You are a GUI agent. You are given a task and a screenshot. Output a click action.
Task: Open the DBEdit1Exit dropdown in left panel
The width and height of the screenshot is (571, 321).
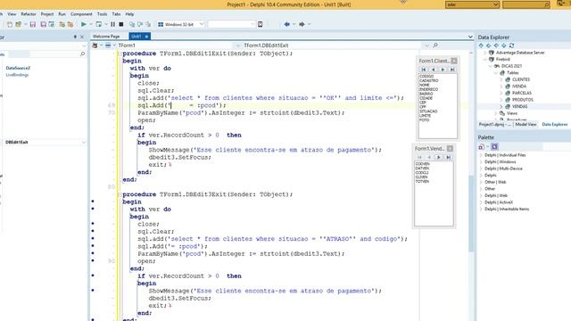[84, 143]
